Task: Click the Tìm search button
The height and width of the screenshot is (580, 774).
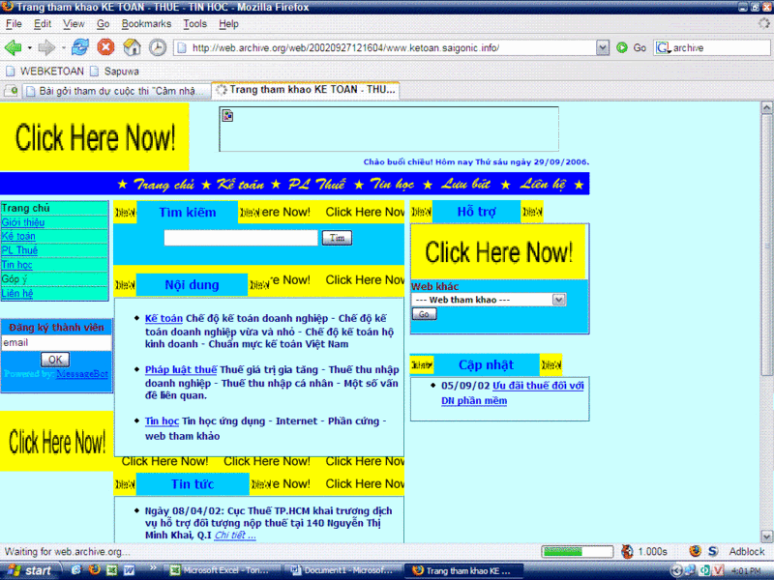Action: coord(337,238)
